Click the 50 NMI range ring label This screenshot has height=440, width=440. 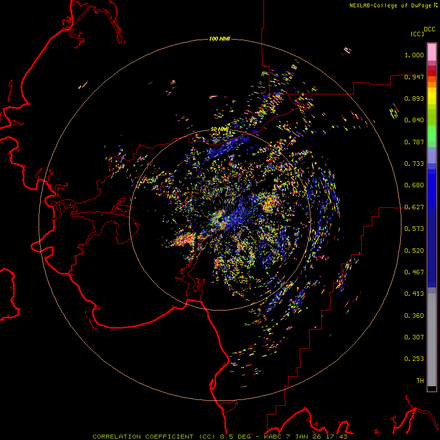click(x=220, y=129)
